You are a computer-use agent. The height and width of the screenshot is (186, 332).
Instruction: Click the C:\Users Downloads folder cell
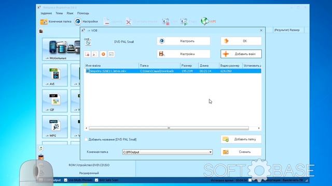(x=157, y=71)
